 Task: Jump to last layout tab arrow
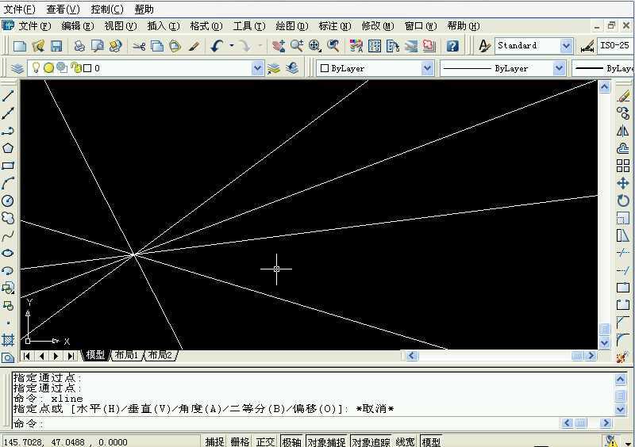pos(71,356)
